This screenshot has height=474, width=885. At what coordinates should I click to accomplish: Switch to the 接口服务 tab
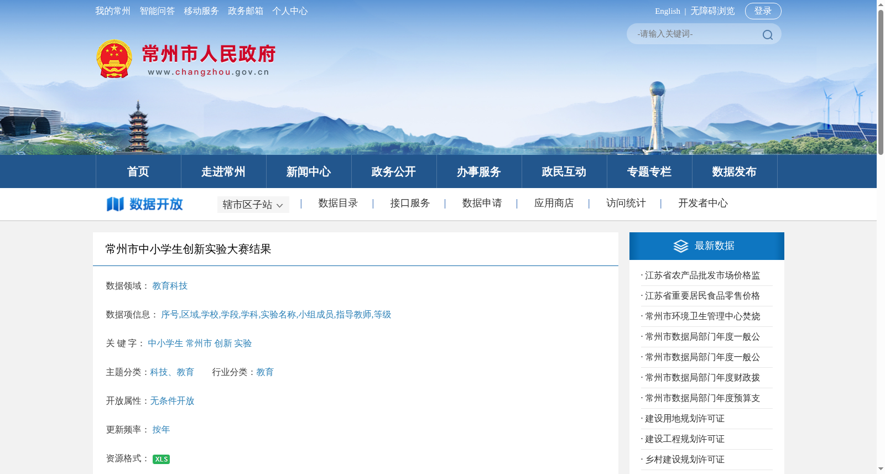tap(410, 203)
